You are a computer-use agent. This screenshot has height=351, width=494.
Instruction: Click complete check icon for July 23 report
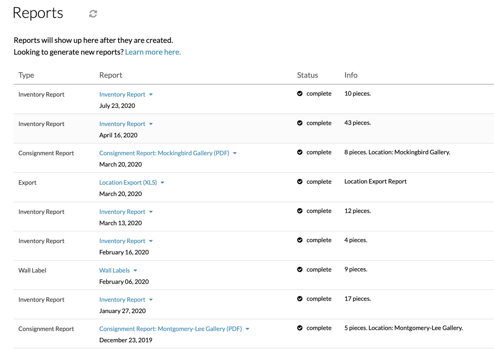click(x=300, y=94)
